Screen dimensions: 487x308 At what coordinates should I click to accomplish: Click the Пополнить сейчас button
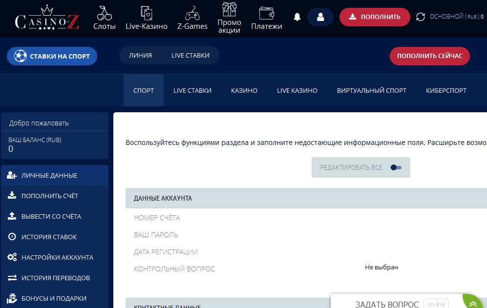point(429,56)
